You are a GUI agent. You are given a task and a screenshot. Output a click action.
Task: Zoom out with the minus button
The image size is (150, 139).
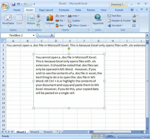click(x=117, y=136)
